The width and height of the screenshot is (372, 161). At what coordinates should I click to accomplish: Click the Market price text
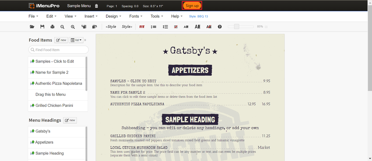264,147
